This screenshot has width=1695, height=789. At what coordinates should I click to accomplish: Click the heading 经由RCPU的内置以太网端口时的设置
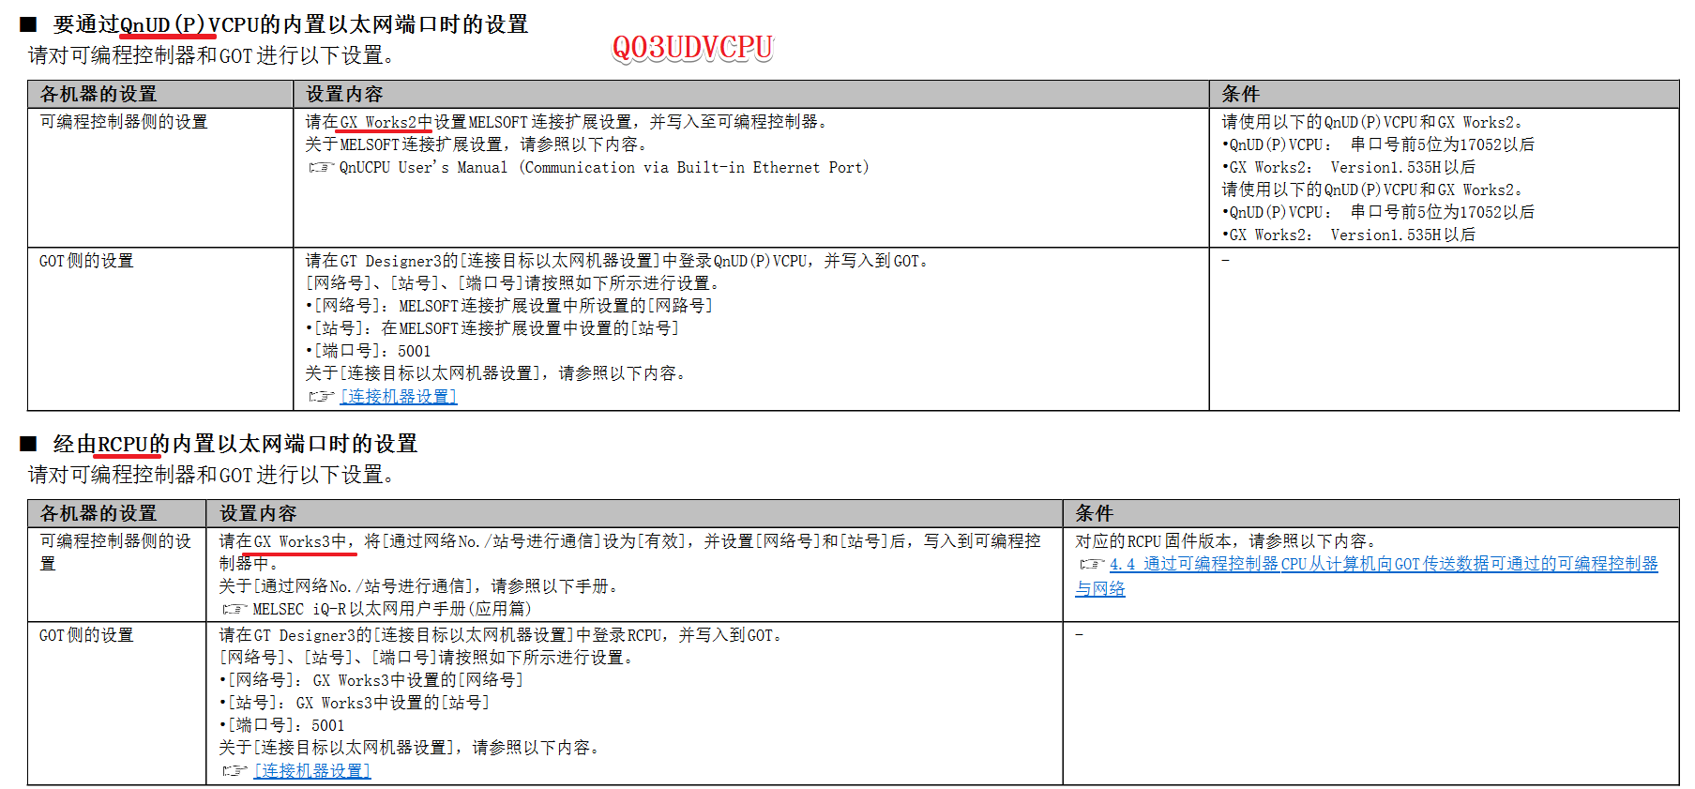pyautogui.click(x=235, y=444)
